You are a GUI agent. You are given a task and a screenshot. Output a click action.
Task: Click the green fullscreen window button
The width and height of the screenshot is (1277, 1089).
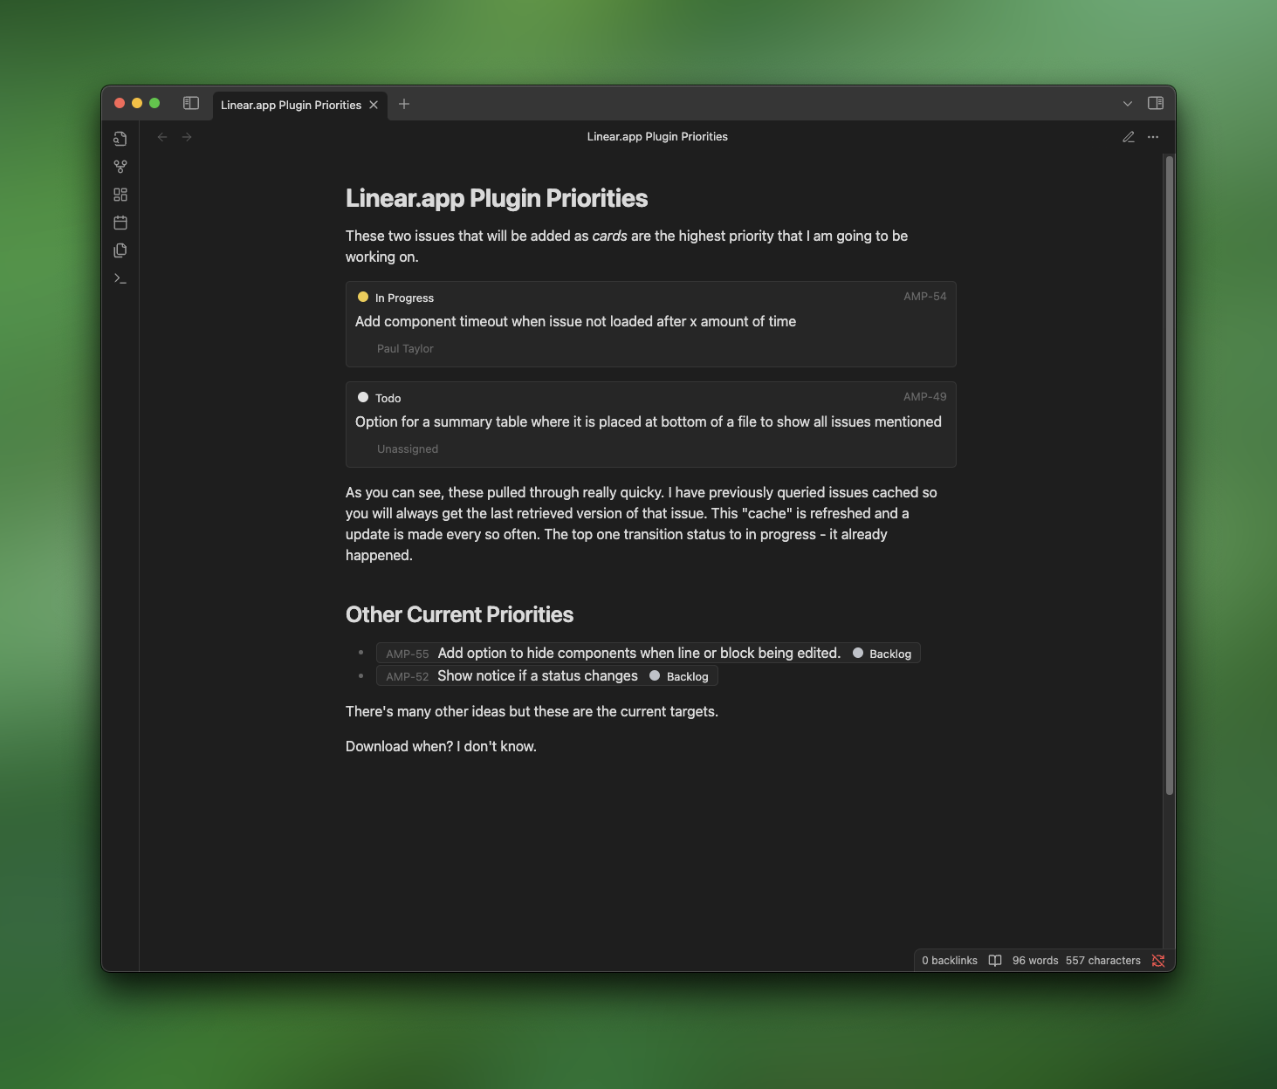click(x=154, y=103)
